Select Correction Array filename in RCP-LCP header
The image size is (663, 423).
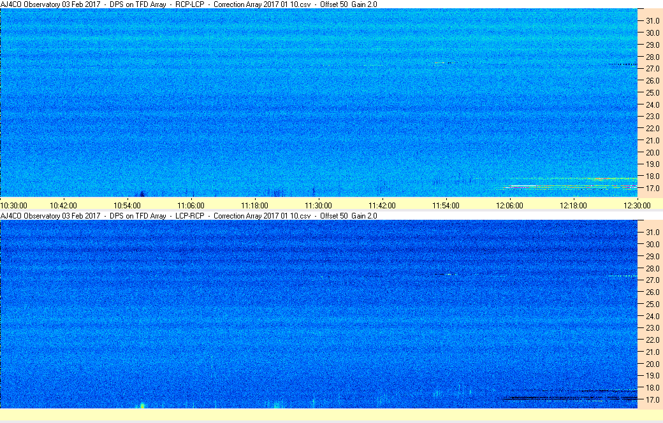coord(262,4)
